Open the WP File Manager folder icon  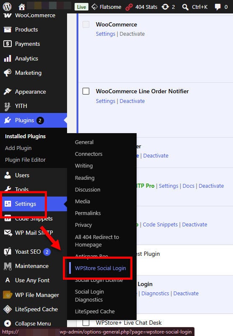click(x=8, y=295)
